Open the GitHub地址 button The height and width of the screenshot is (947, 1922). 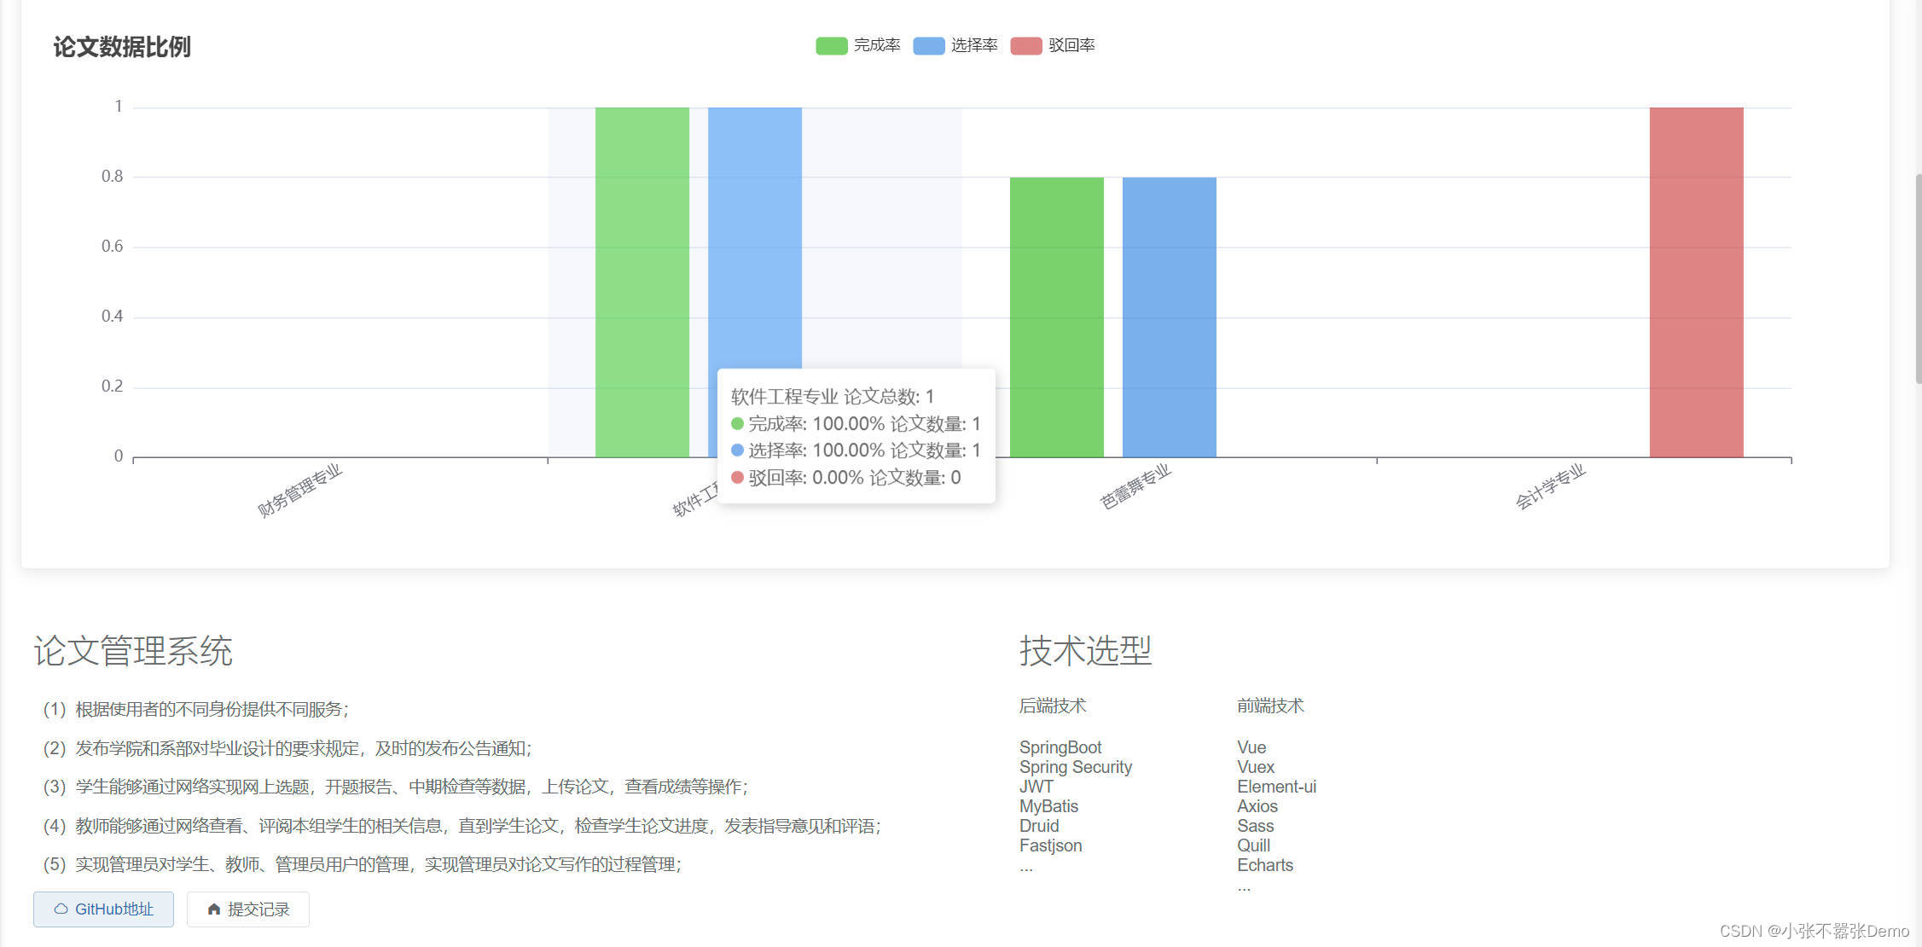pyautogui.click(x=103, y=909)
